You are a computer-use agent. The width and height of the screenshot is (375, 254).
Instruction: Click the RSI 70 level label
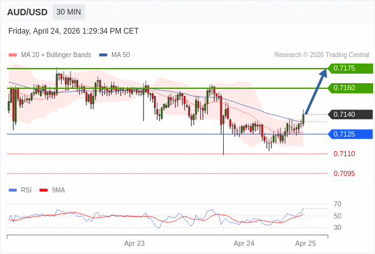coord(337,204)
